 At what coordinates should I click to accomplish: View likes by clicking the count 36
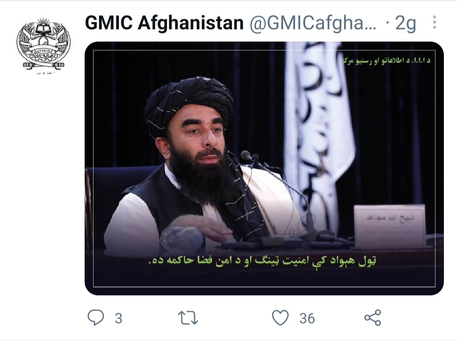(307, 318)
